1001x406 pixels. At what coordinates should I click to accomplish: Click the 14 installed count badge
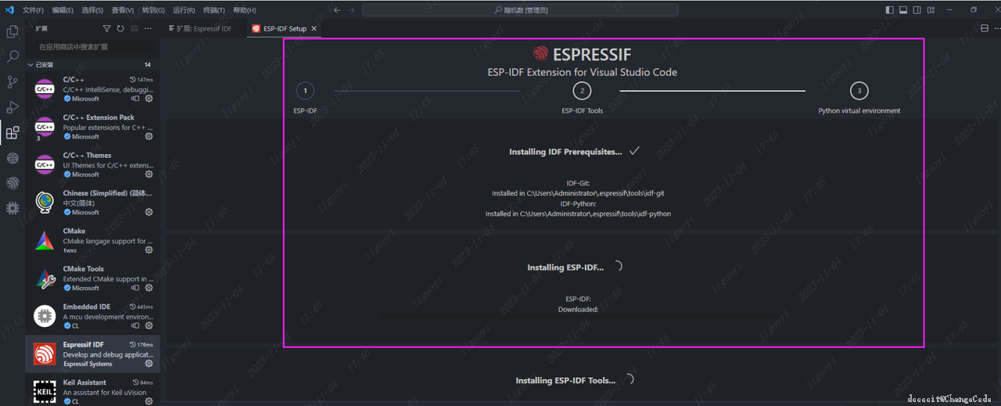(148, 65)
